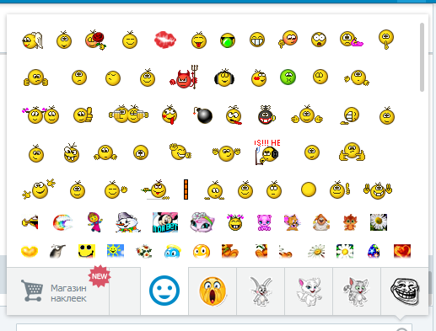The image size is (436, 331).
Task: Pick the pink teddy bear emoticon
Action: (x=264, y=222)
